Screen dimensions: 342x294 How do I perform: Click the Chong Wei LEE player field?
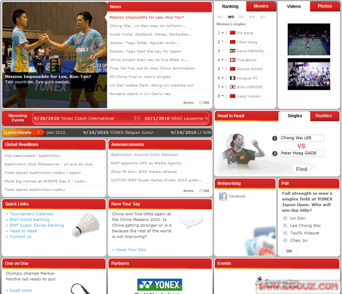302,138
